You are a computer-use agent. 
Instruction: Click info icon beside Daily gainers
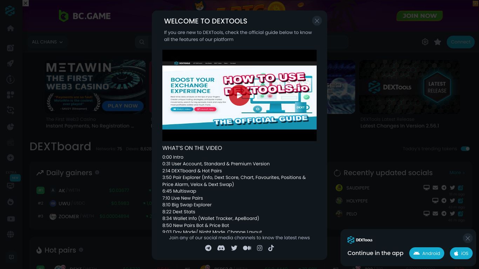[x=97, y=172]
